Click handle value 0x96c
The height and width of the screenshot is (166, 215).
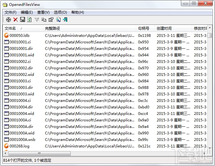[143, 61]
